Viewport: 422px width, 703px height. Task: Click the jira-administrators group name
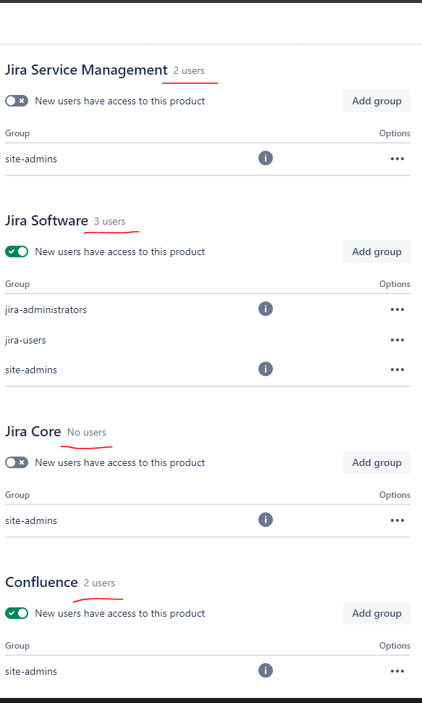point(46,309)
